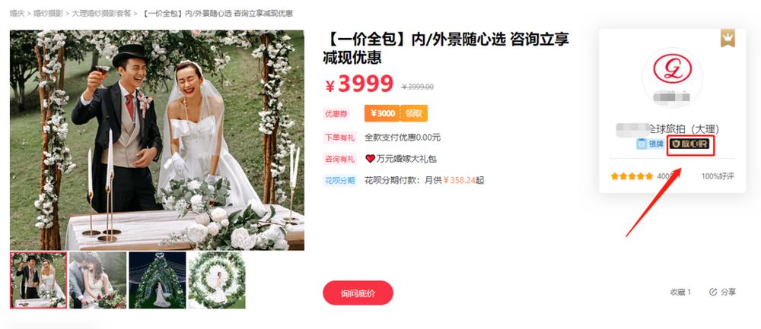This screenshot has width=761, height=329.
Task: Open the 全球旅拍（大理）shop name
Action: click(667, 129)
